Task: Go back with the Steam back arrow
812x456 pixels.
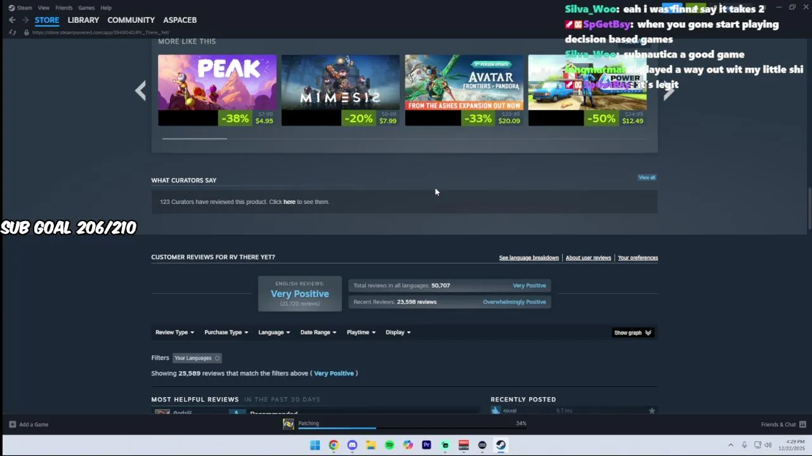Action: [12, 20]
